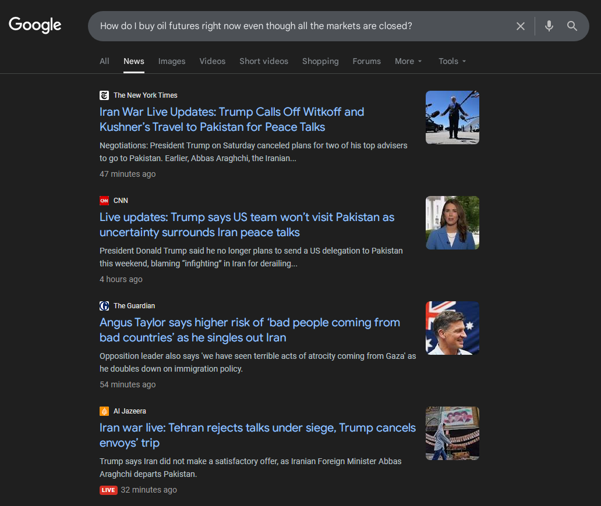Open the Videos tab

pos(212,61)
